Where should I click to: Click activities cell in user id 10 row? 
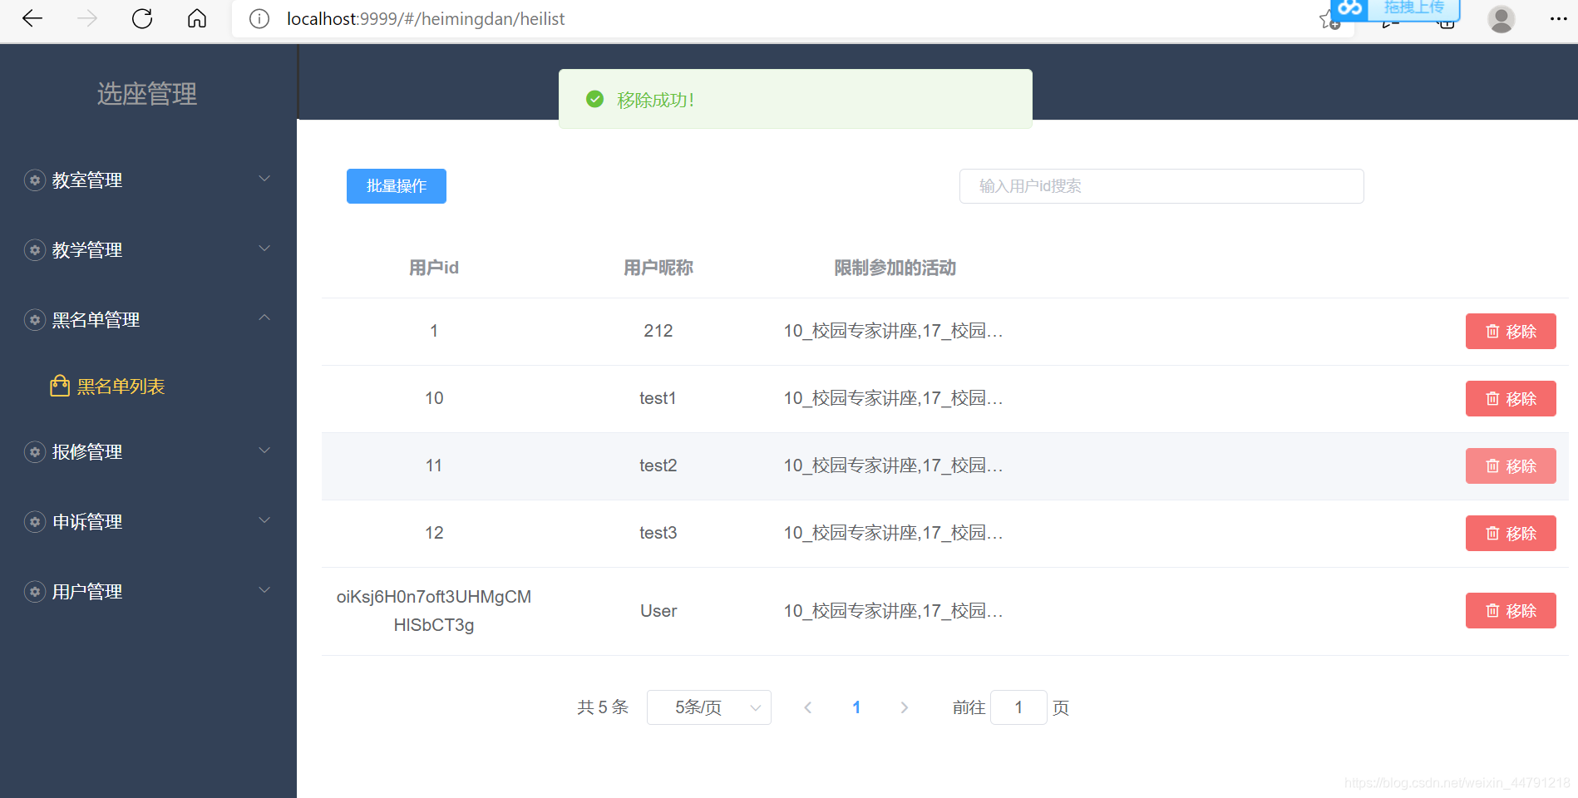point(894,398)
